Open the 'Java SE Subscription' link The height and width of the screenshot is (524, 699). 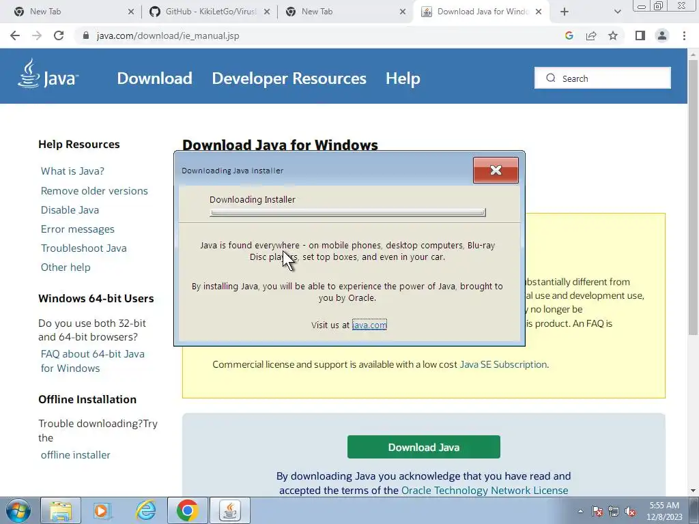coord(503,364)
